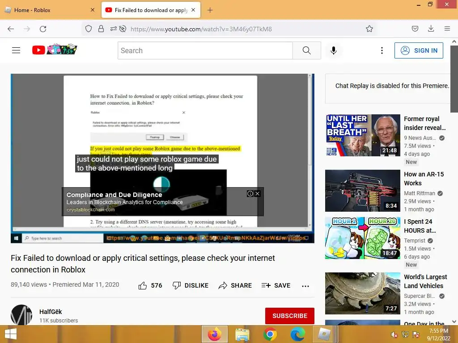Click the Matt Rittman channel name
The width and height of the screenshot is (458, 343).
[420, 193]
